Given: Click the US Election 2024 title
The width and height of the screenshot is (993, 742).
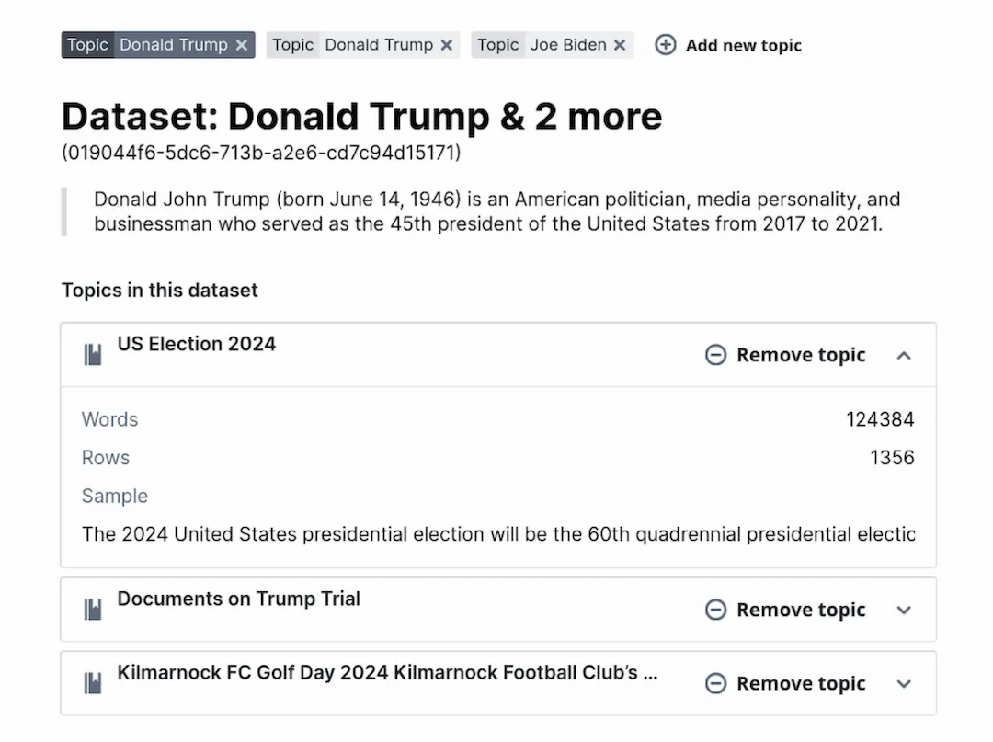Looking at the screenshot, I should (x=196, y=344).
